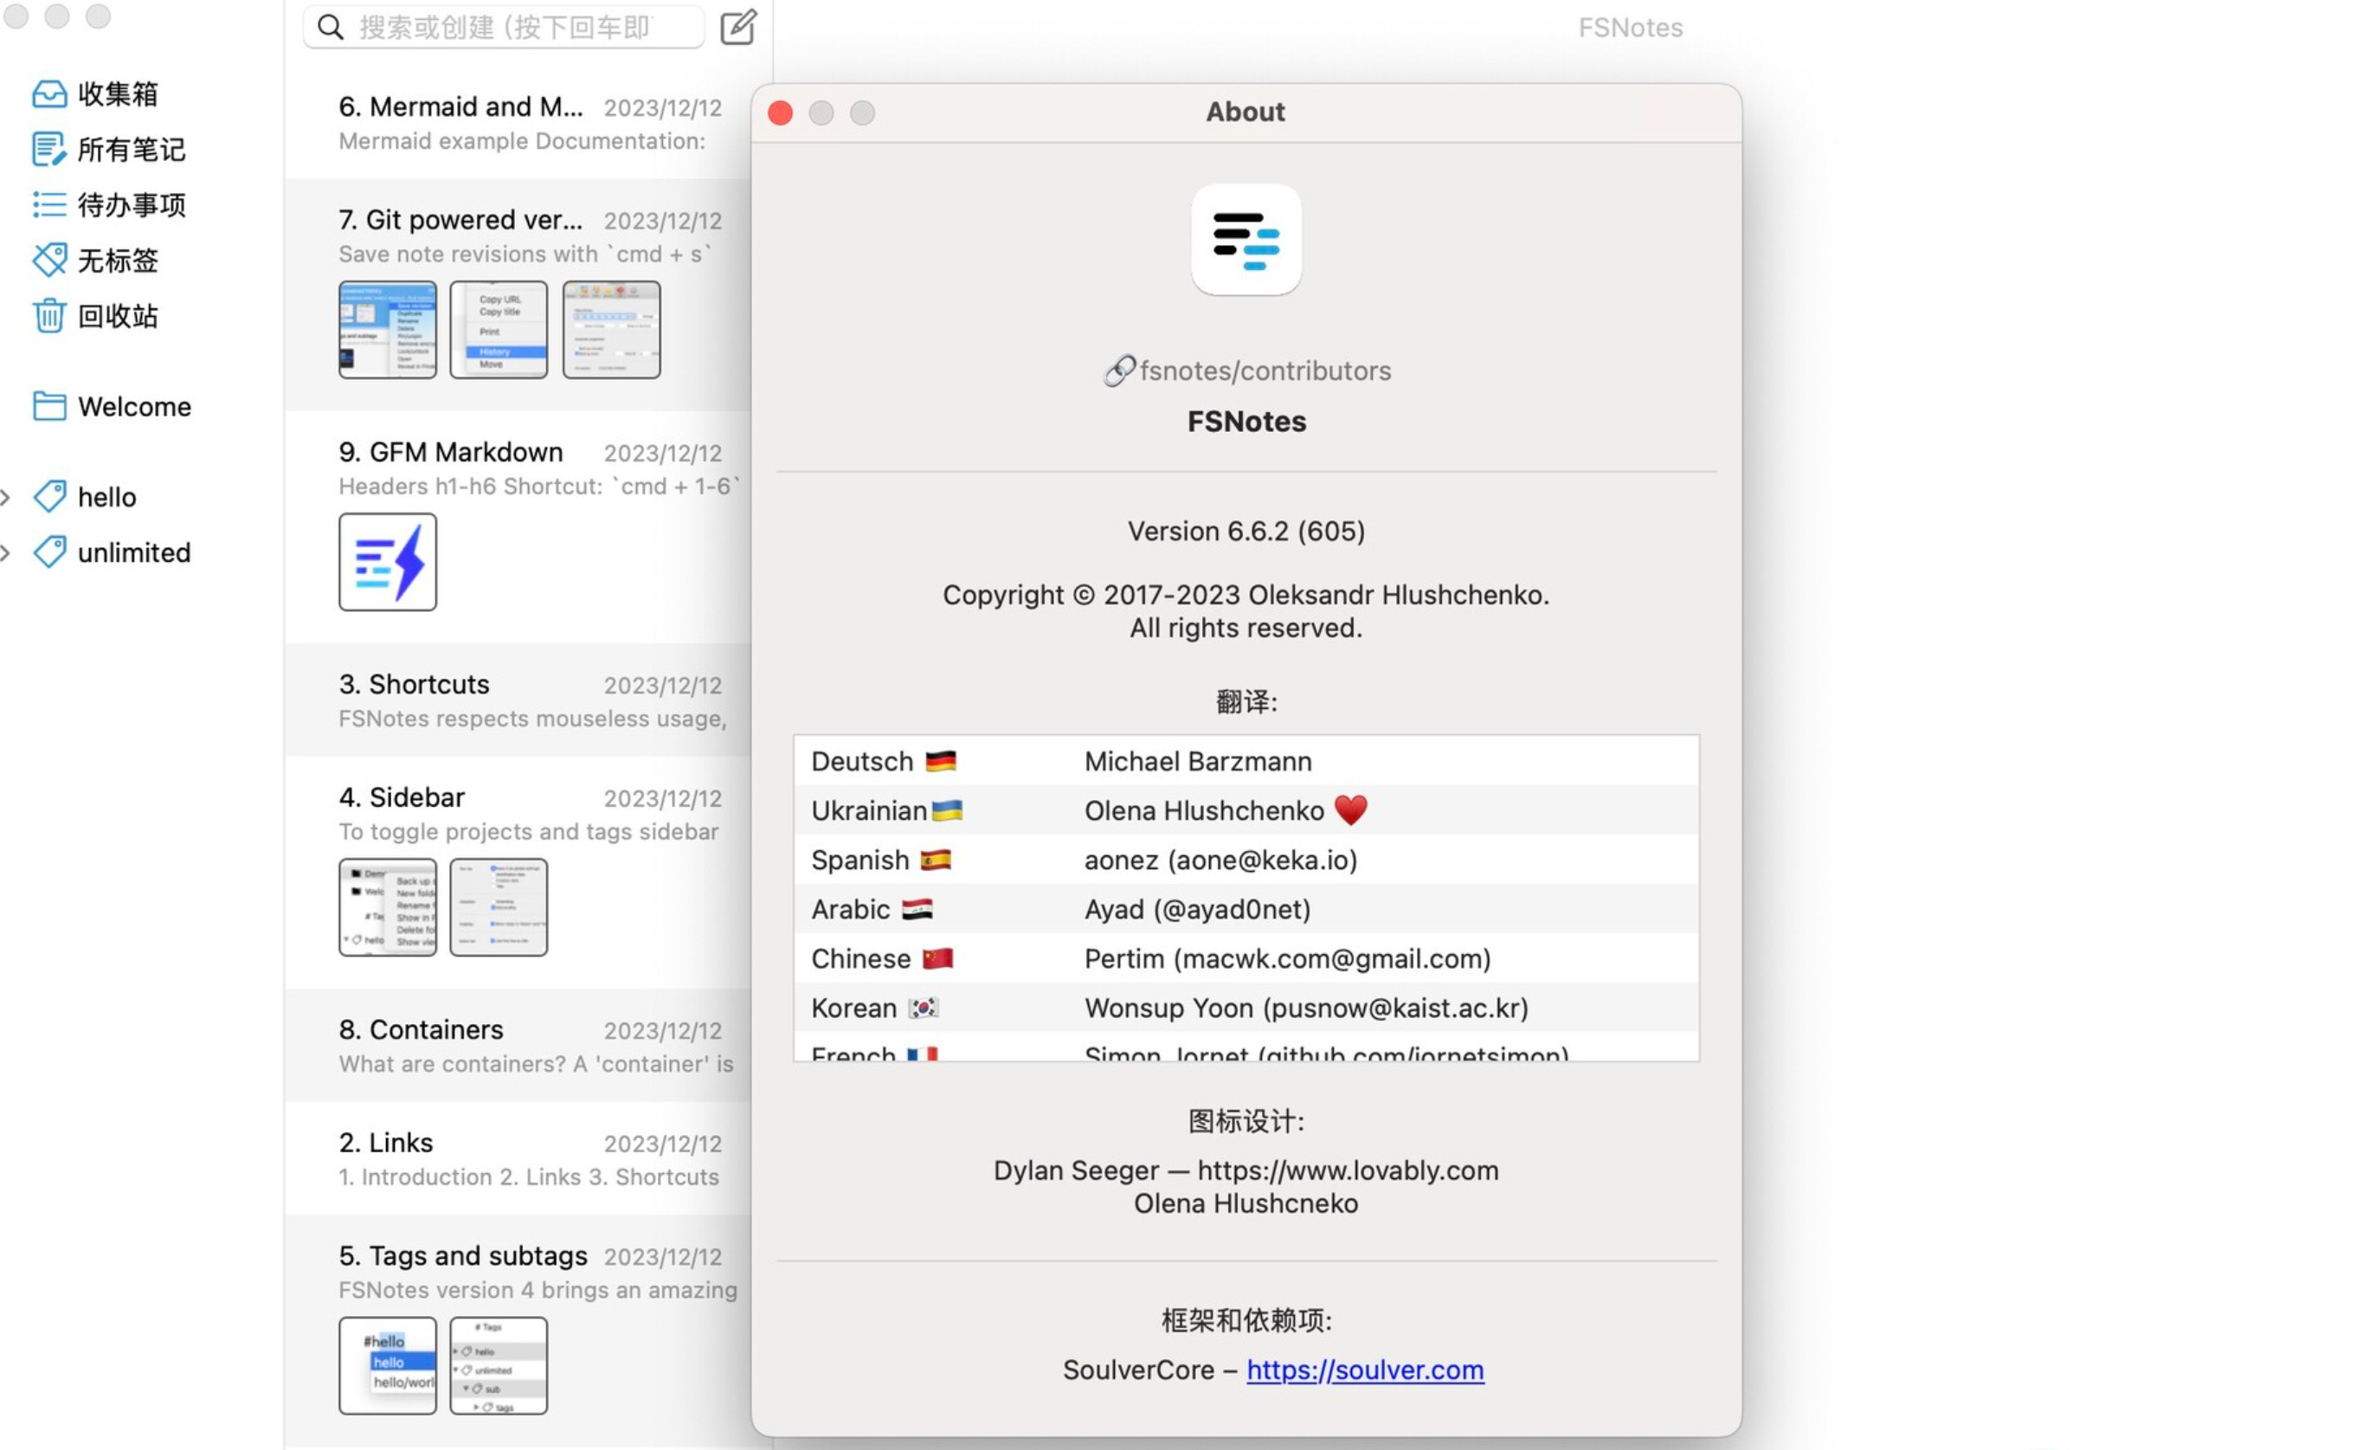The height and width of the screenshot is (1450, 2356).
Task: Open 待办事项 todo list in sidebar
Action: (109, 205)
